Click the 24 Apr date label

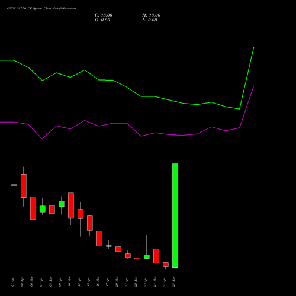(155, 282)
